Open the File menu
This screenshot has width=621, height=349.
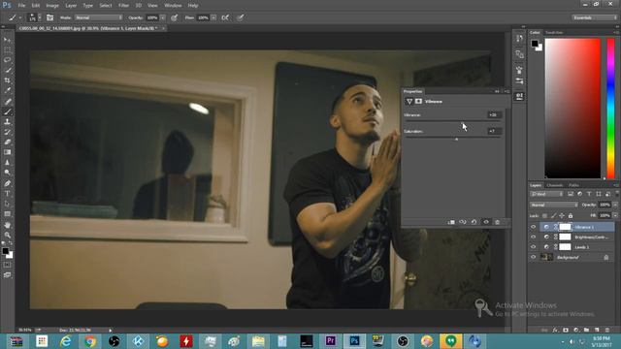tap(21, 6)
